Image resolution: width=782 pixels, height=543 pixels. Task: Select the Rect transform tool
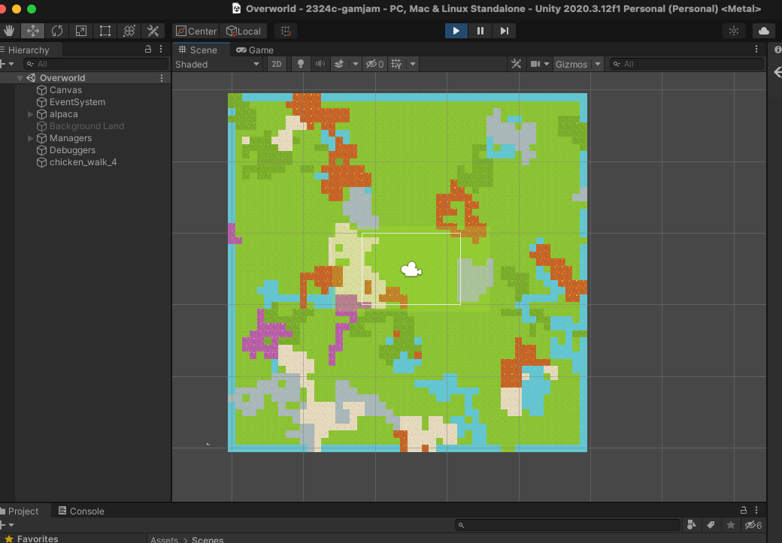pos(105,31)
